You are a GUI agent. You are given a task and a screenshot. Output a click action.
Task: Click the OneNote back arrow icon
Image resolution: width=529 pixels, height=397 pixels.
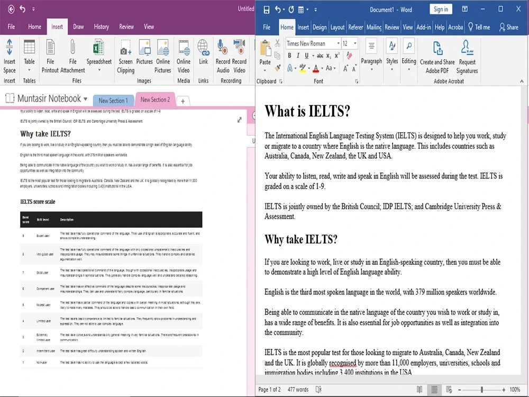click(x=11, y=9)
